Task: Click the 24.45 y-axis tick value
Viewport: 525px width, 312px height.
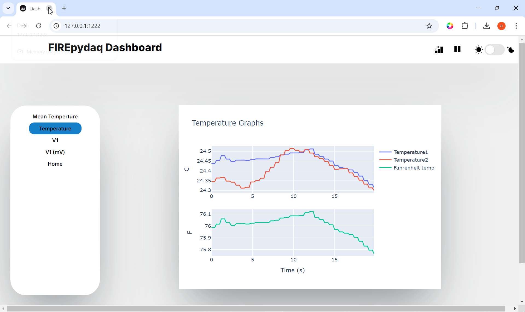Action: pyautogui.click(x=204, y=161)
